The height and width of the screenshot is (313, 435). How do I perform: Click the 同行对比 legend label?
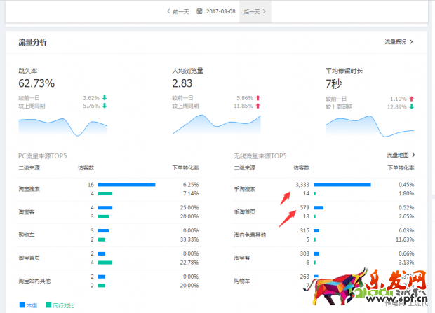64,305
